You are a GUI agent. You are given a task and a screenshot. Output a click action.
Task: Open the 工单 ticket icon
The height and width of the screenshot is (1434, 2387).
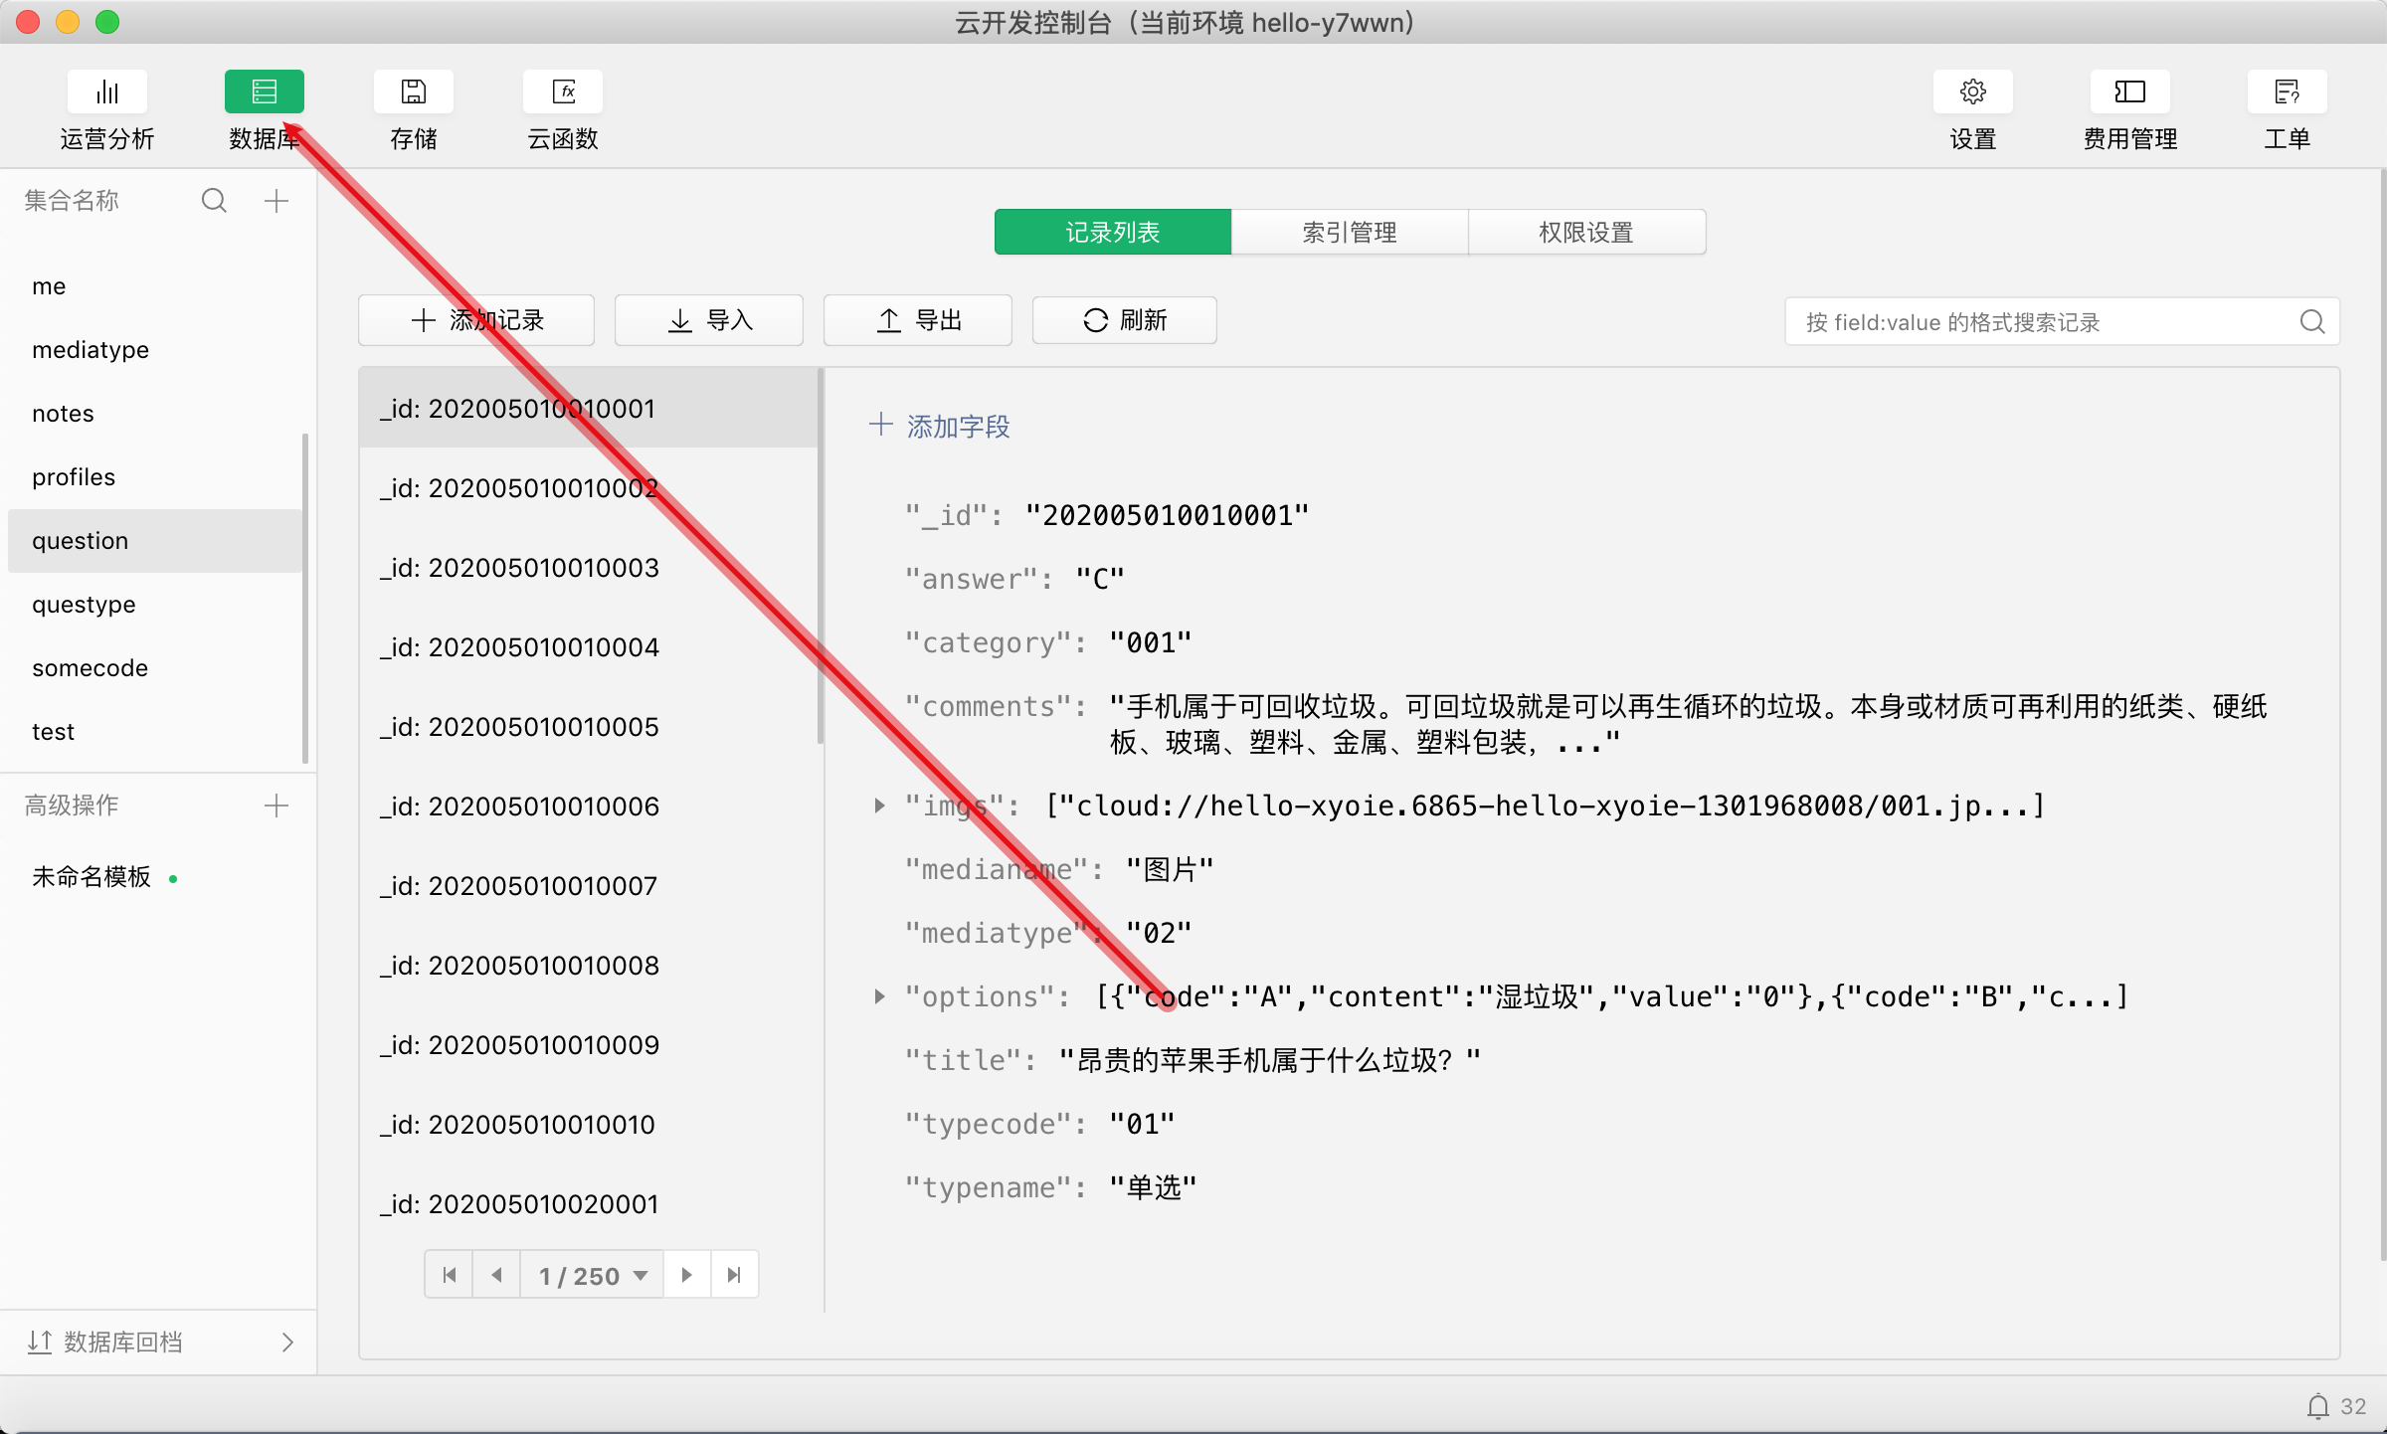[2287, 92]
